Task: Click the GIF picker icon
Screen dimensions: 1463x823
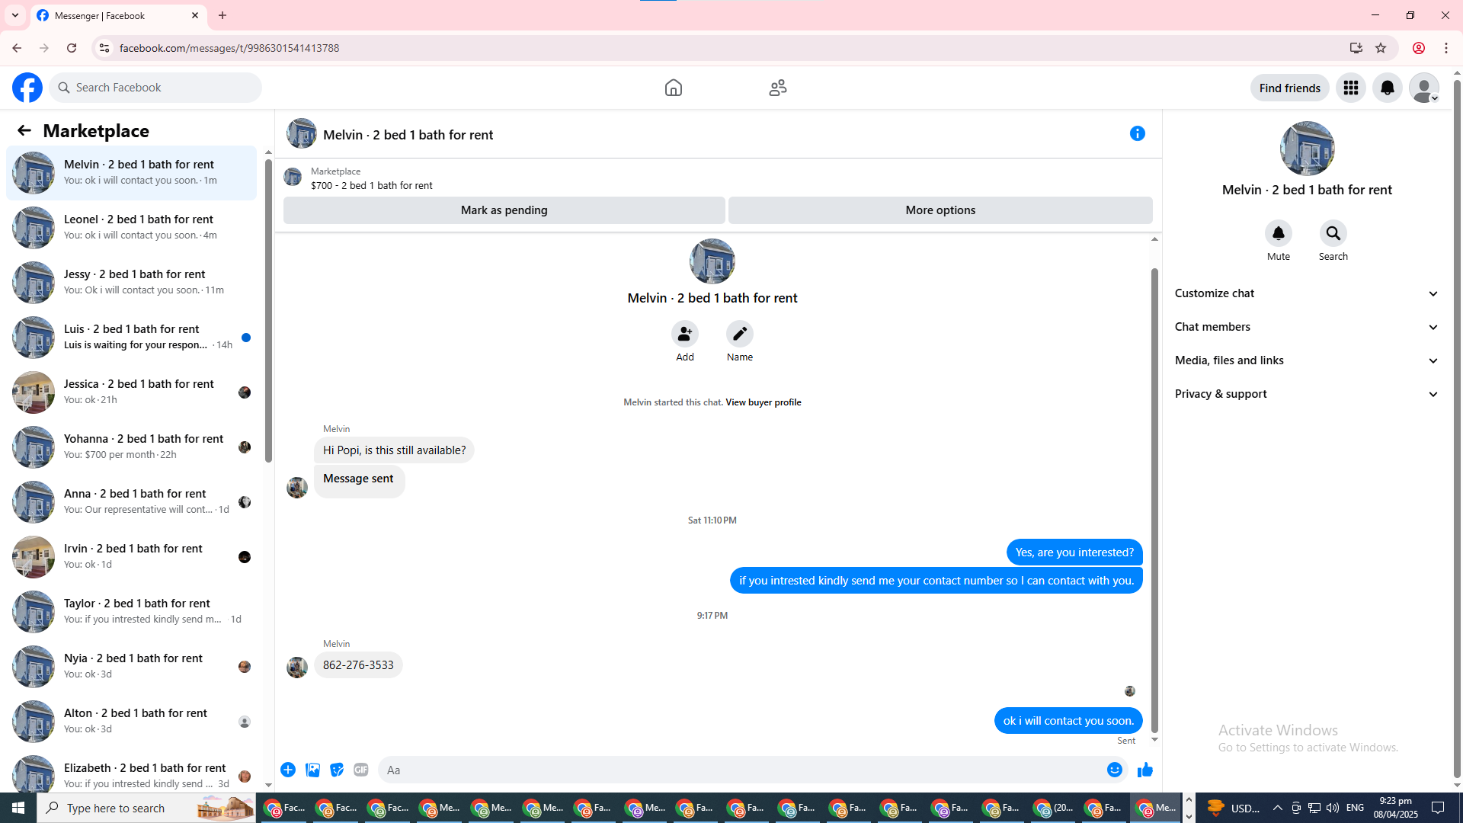Action: 361,770
